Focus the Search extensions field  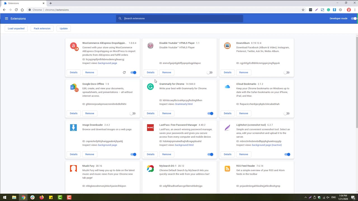tap(180, 18)
